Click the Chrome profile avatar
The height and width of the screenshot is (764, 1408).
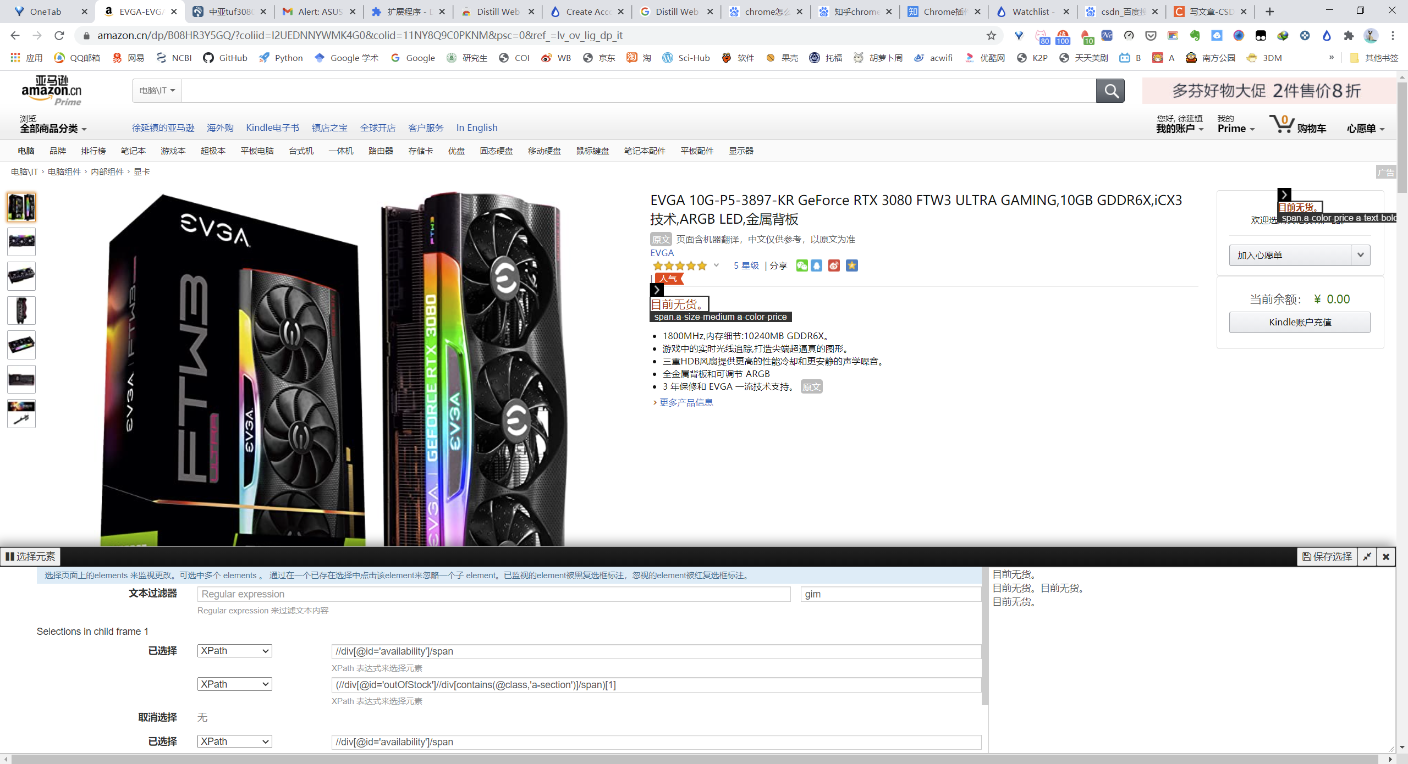pyautogui.click(x=1371, y=36)
